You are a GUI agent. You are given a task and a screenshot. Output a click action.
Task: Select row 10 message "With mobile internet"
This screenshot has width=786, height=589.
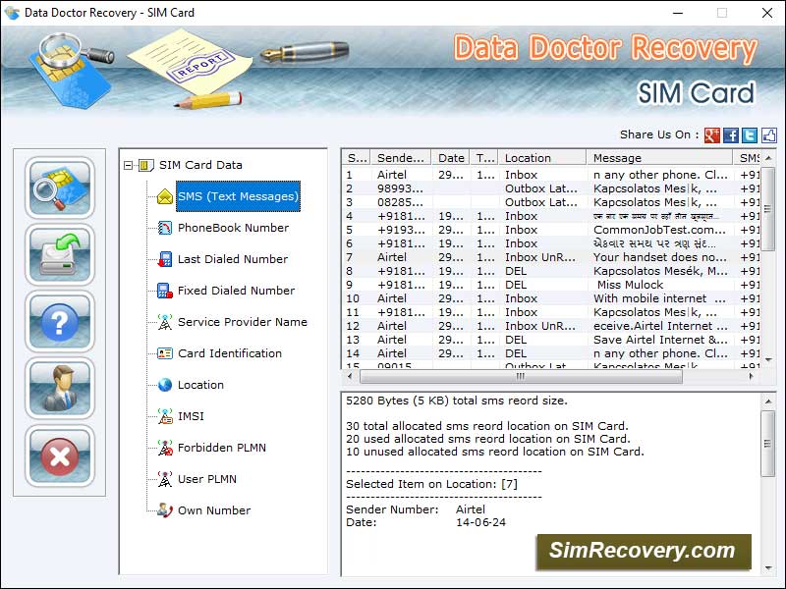(x=659, y=298)
